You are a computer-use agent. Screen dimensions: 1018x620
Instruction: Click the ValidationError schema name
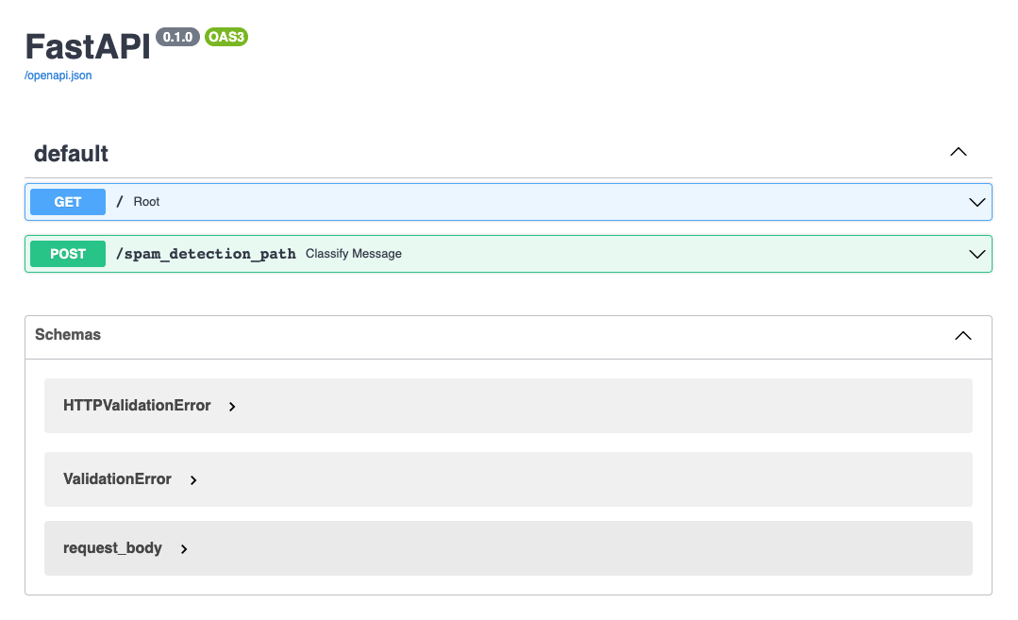click(x=117, y=479)
